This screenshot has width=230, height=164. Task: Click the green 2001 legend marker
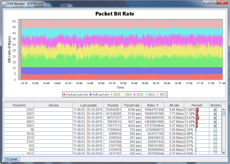pos(111,95)
